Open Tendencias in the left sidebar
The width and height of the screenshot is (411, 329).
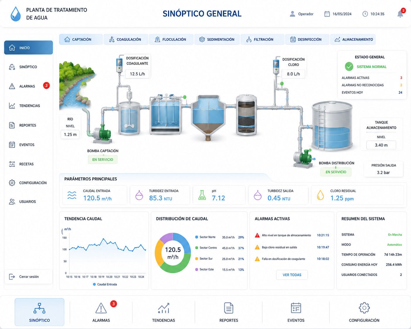(28, 106)
